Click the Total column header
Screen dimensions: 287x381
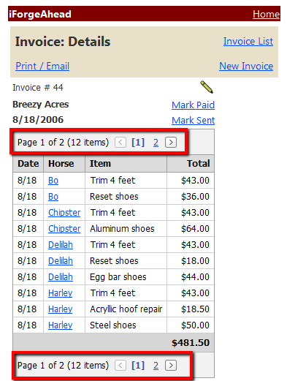[191, 164]
